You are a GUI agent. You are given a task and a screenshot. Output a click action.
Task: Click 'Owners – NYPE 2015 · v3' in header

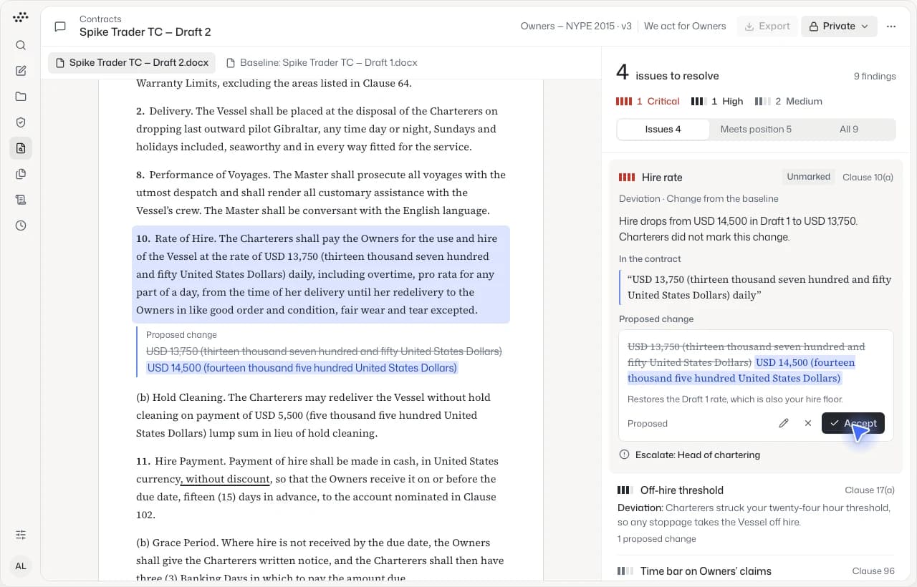pyautogui.click(x=576, y=26)
